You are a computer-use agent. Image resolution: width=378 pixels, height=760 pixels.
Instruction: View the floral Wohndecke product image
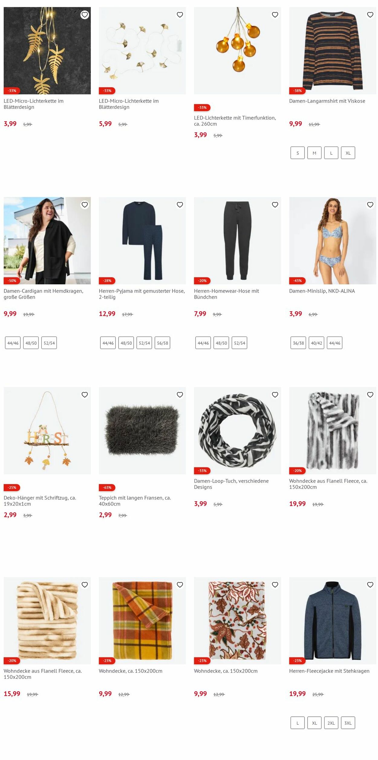coord(237,621)
